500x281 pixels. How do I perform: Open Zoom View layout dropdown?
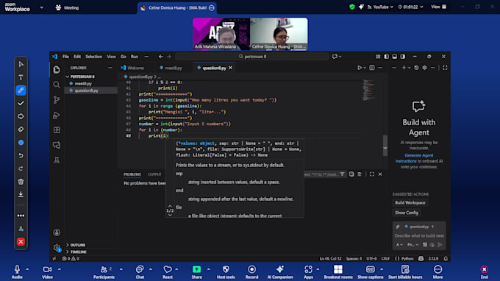tap(439, 7)
